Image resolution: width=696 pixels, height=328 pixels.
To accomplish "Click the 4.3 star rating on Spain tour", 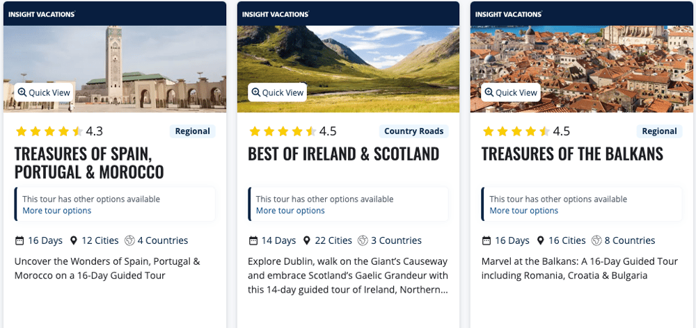I will [x=59, y=131].
